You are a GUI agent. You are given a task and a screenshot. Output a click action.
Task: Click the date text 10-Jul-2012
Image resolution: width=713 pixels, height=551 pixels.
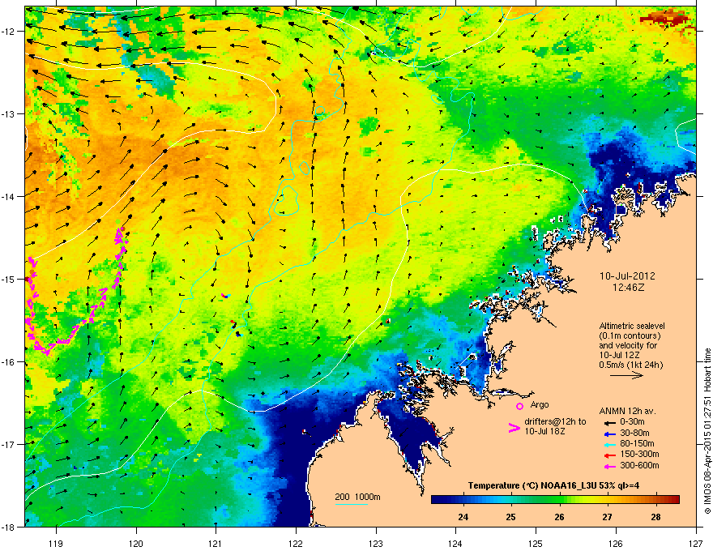tap(627, 276)
